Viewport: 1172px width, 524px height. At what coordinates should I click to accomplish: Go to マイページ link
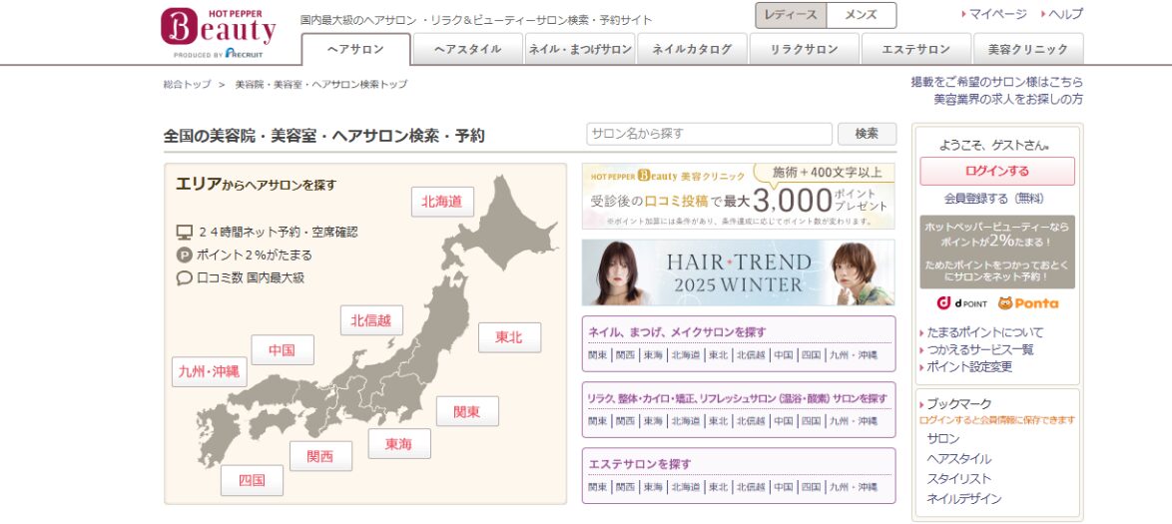(x=997, y=14)
